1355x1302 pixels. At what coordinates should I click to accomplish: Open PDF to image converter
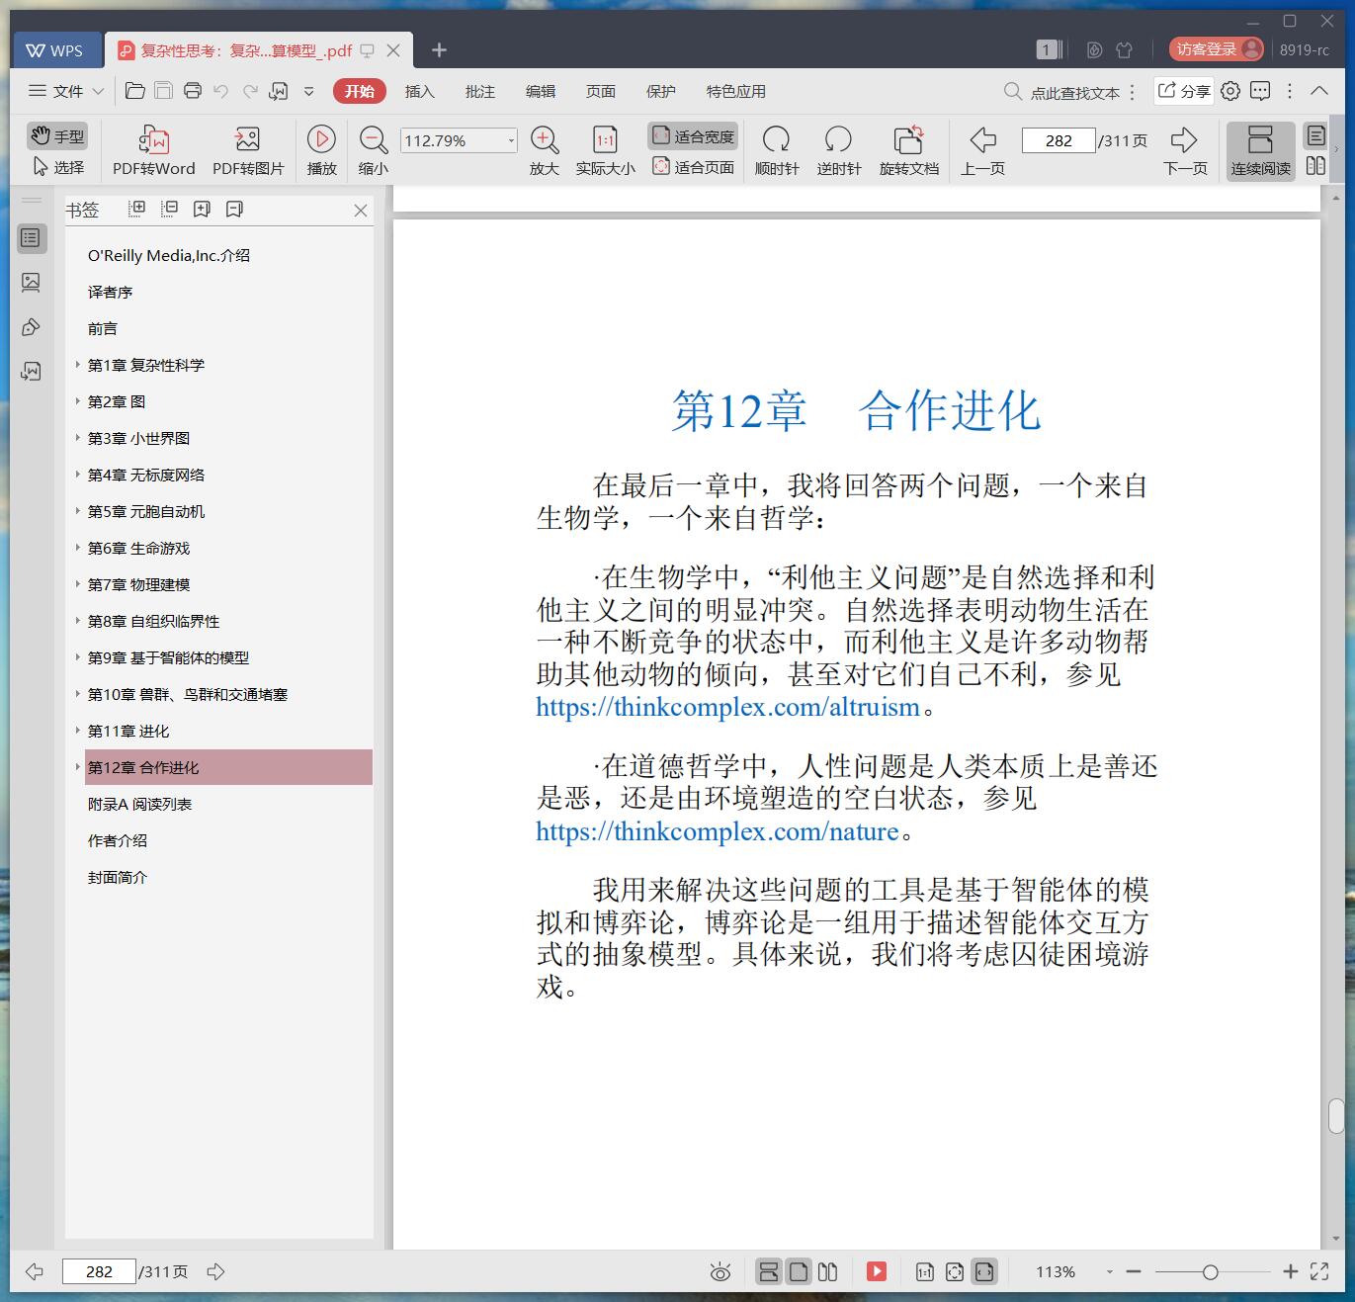pyautogui.click(x=248, y=151)
